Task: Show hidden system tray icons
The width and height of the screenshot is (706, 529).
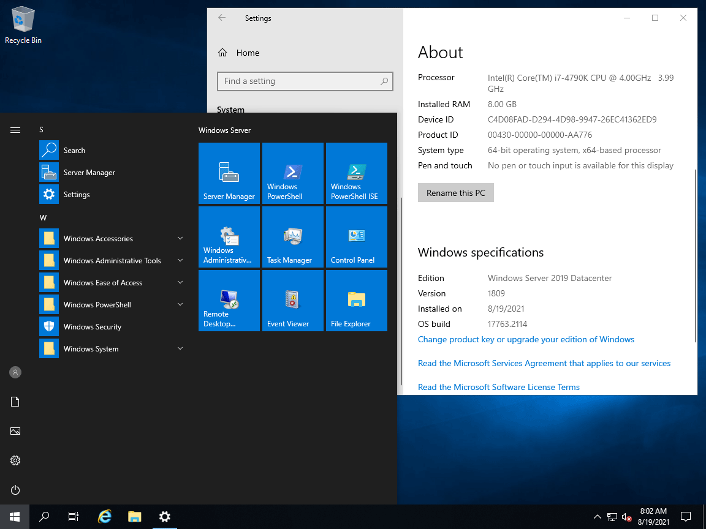Action: click(x=597, y=517)
